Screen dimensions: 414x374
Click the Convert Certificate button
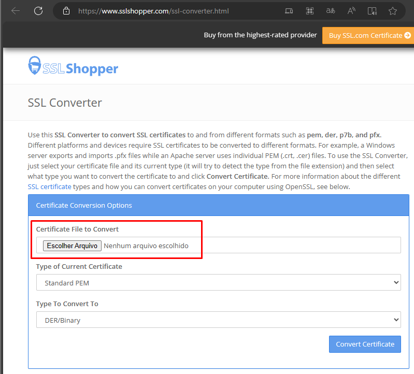pos(365,344)
